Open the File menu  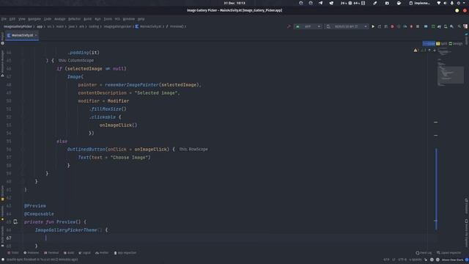(x=4, y=19)
